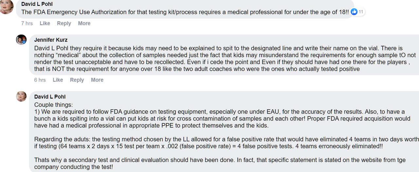Reply to David's FDA Authorization comment
The image size is (419, 172).
(64, 23)
